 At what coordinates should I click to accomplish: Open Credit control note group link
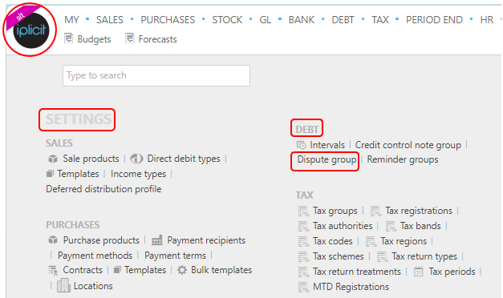pos(408,145)
